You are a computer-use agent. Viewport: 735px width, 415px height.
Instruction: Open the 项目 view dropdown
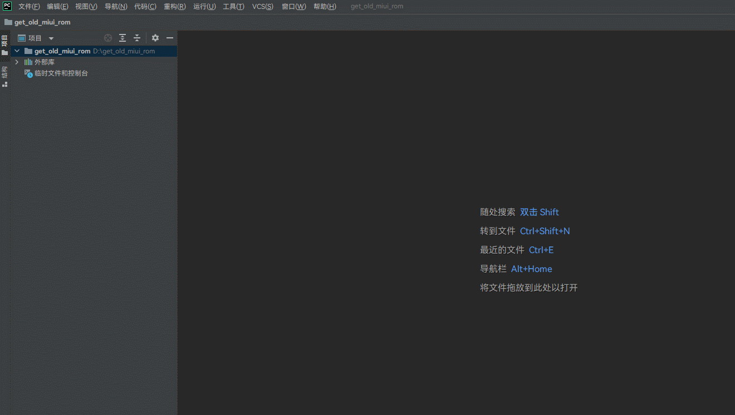coord(51,38)
